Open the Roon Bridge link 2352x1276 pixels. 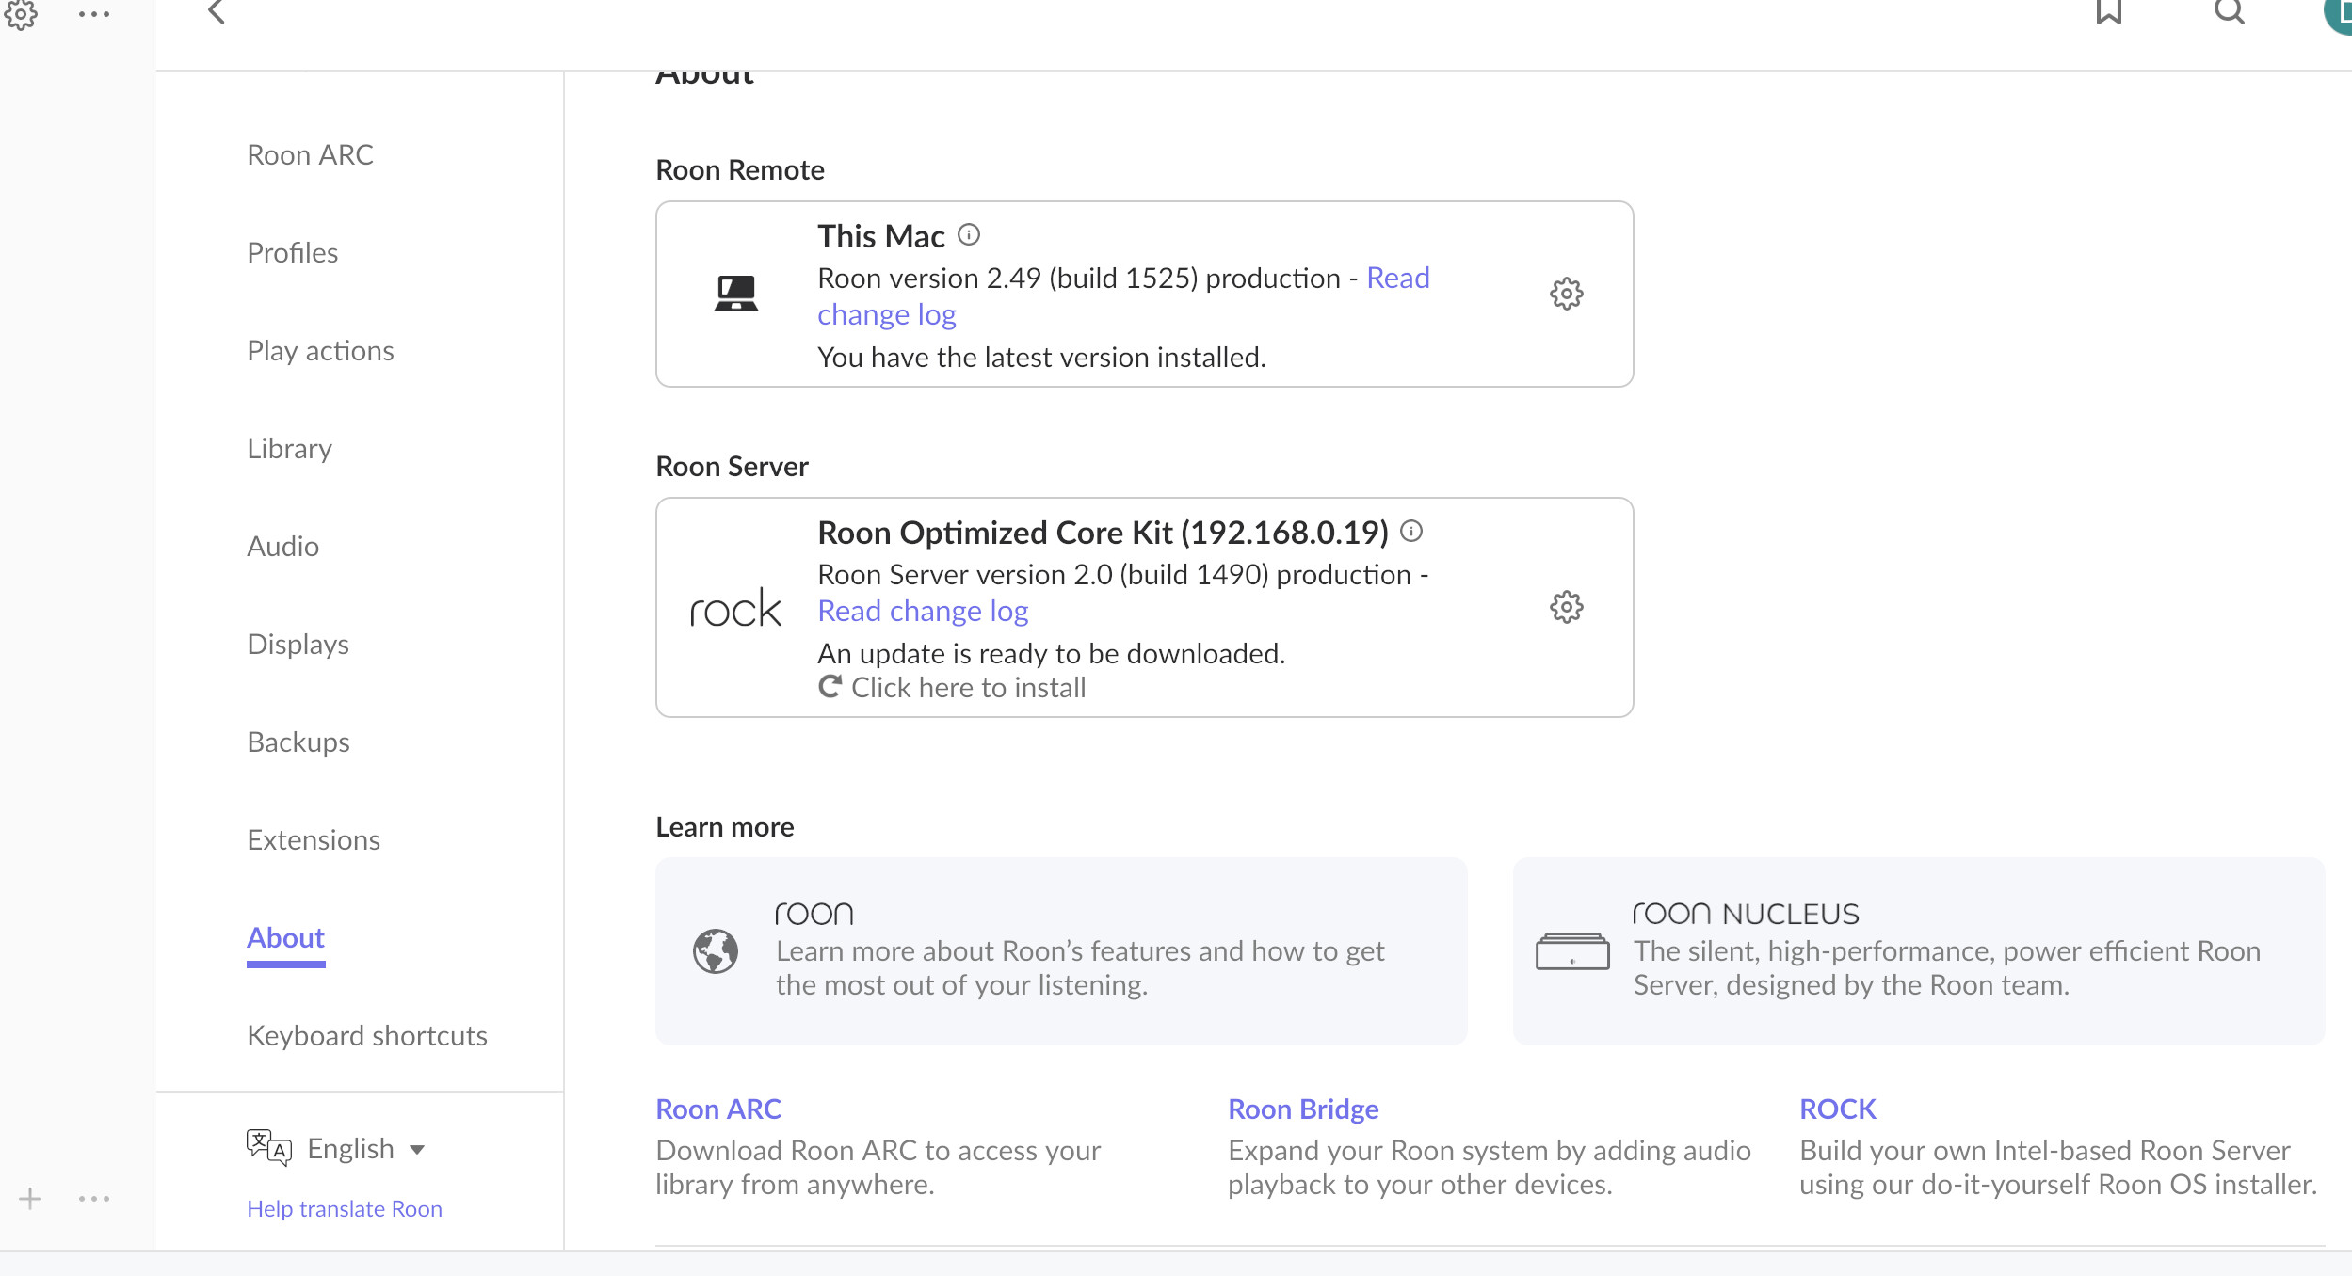1303,1109
